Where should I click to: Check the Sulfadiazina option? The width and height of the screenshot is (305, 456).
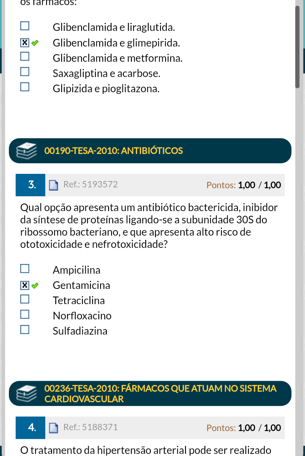point(25,331)
